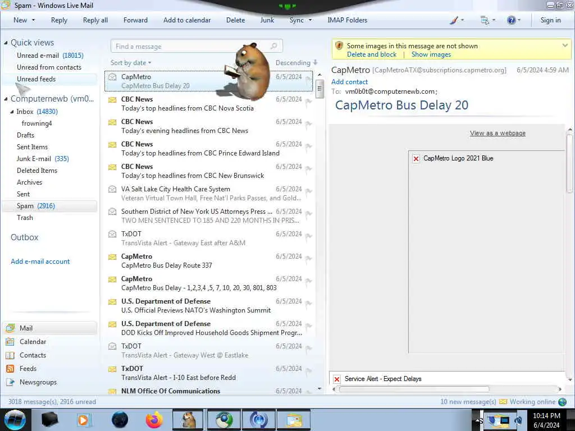
Task: Open the Archives folder
Action: [x=29, y=182]
